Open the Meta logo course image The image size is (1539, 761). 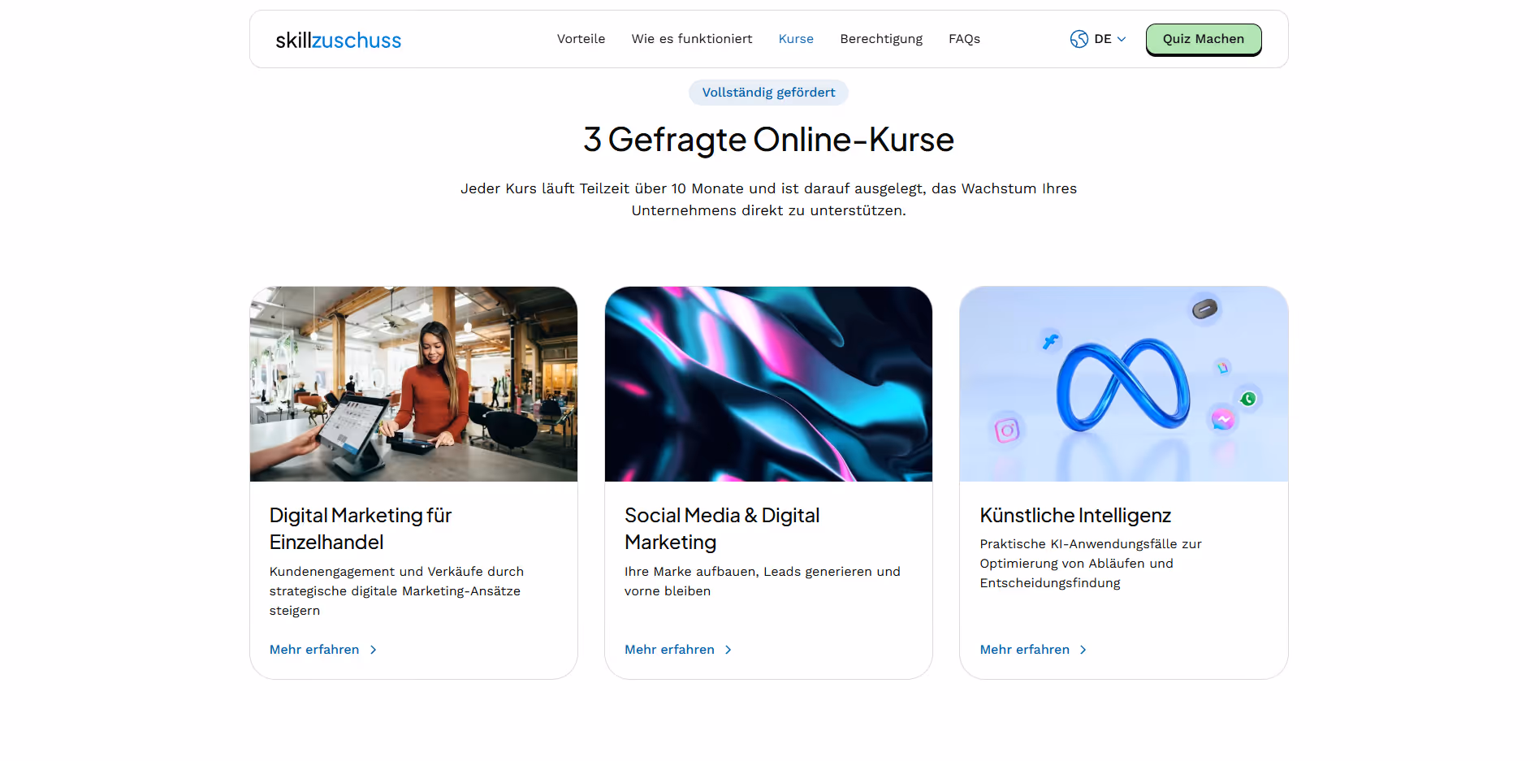click(1124, 384)
